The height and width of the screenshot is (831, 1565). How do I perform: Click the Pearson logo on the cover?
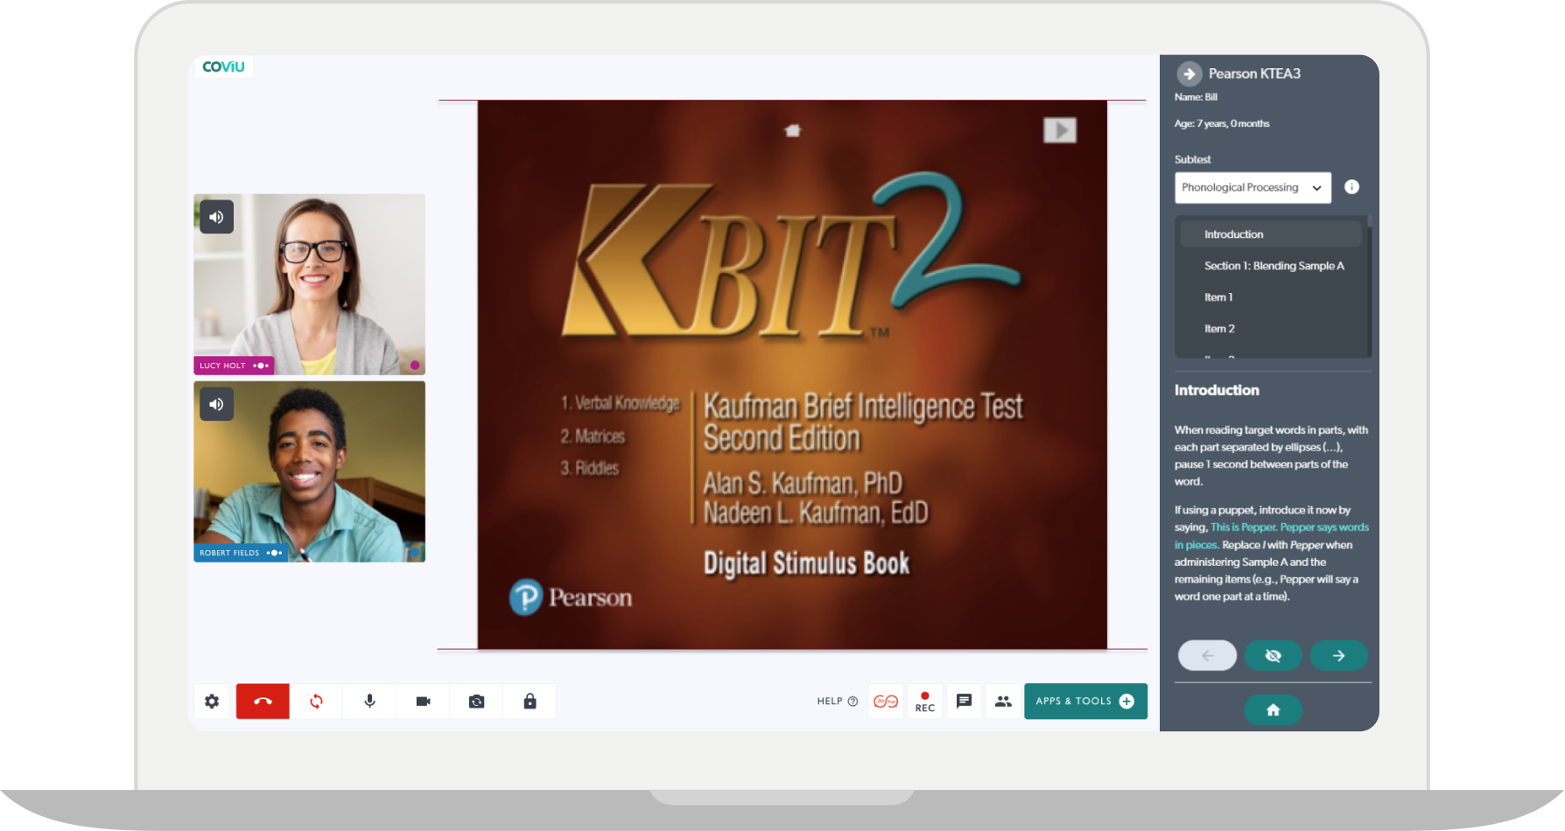(x=571, y=597)
